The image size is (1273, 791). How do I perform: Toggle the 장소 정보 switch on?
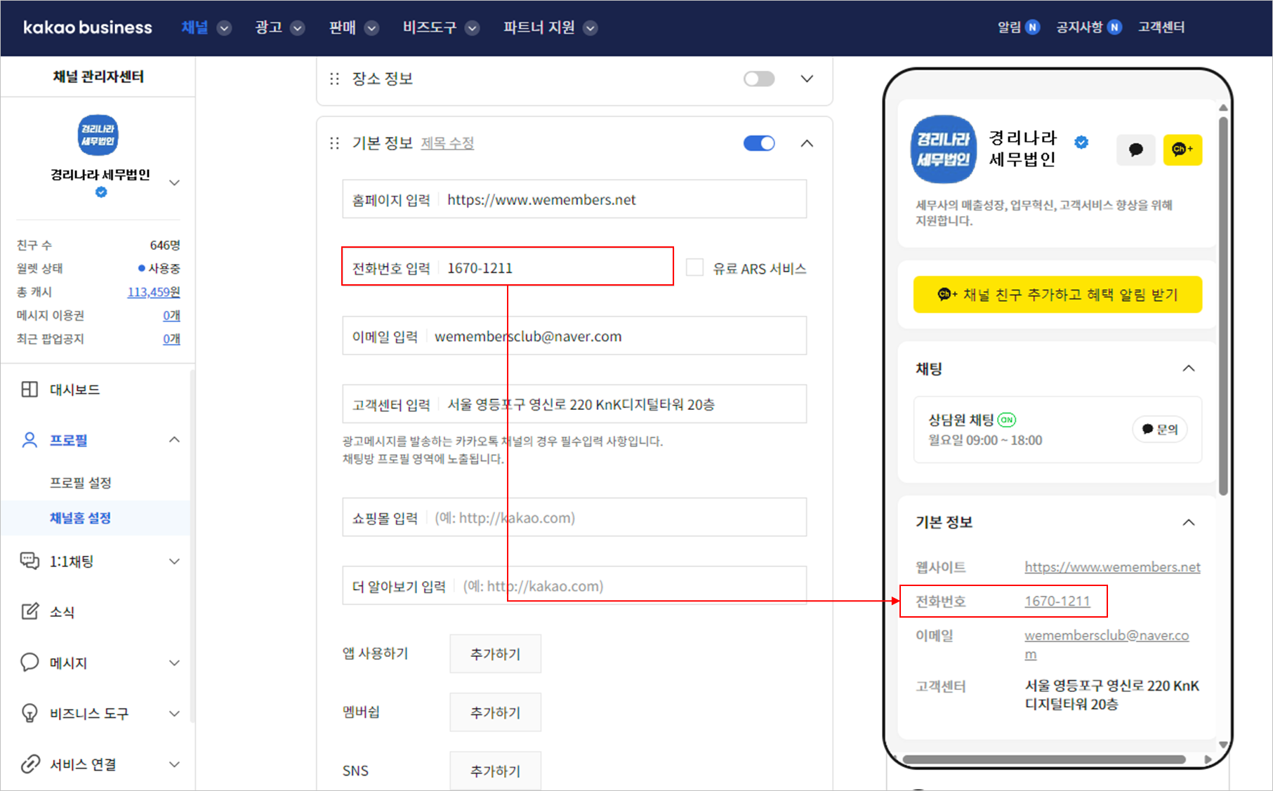[759, 79]
